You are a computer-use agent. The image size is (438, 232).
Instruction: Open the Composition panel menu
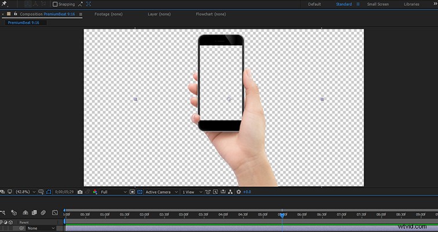click(81, 14)
